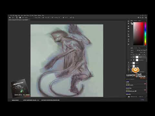Click the layer Opacity field
The height and width of the screenshot is (116, 155).
[144, 53]
